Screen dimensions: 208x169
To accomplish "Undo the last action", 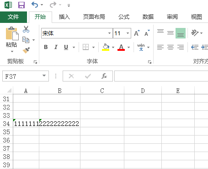I will [35, 5].
